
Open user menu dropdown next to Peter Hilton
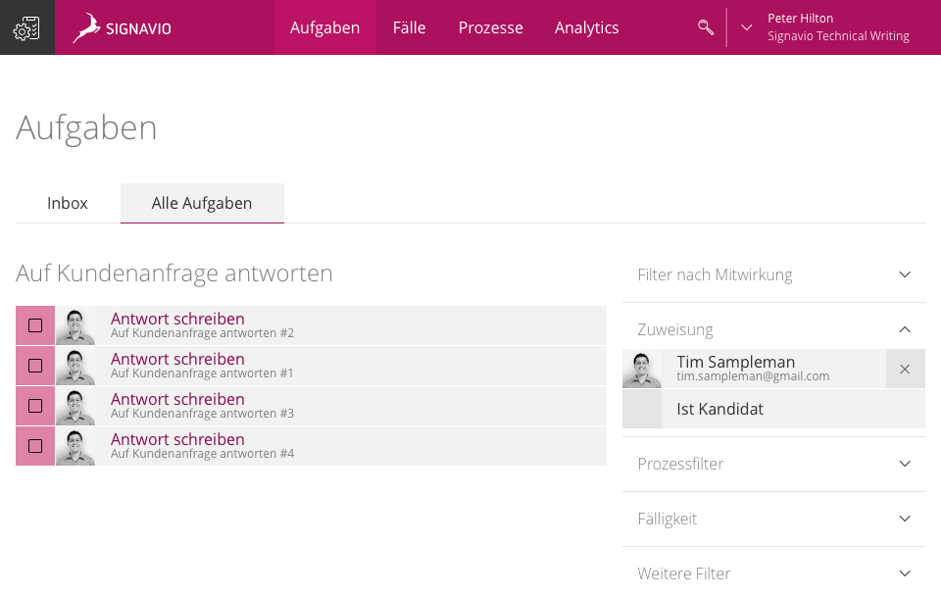point(746,27)
